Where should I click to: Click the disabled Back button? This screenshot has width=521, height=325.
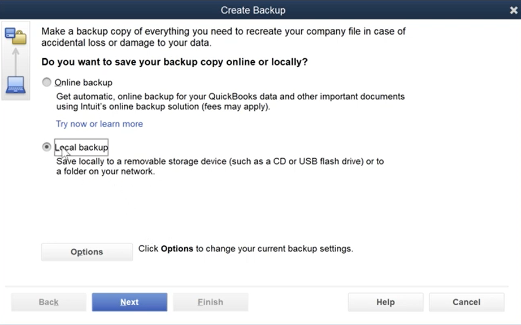49,302
